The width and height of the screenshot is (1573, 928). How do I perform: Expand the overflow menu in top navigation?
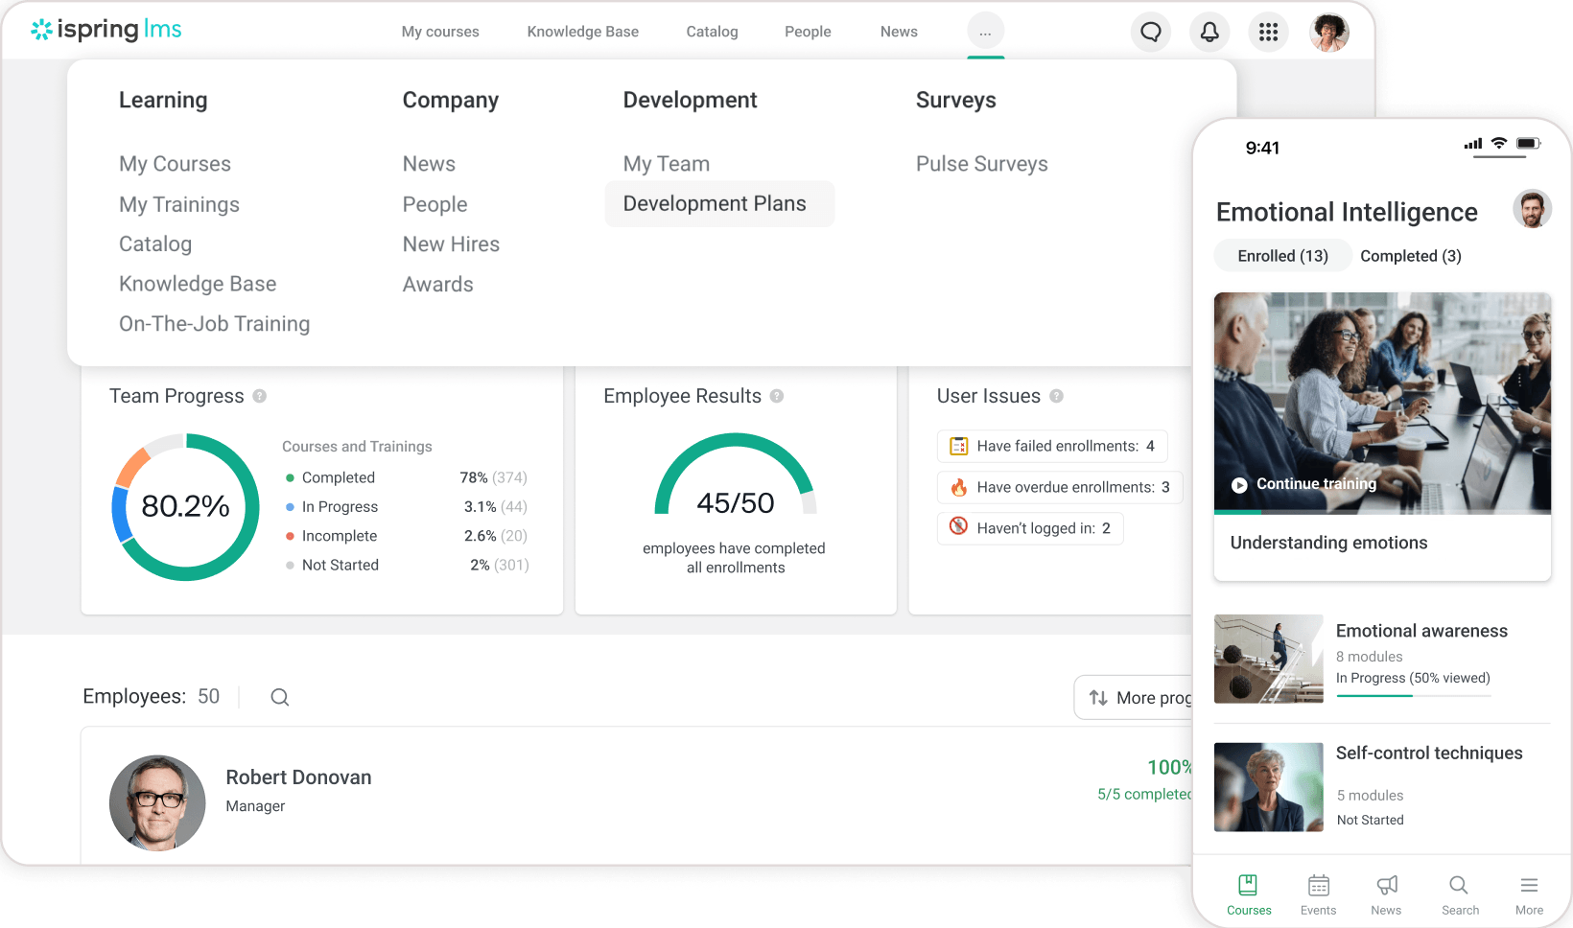tap(985, 32)
